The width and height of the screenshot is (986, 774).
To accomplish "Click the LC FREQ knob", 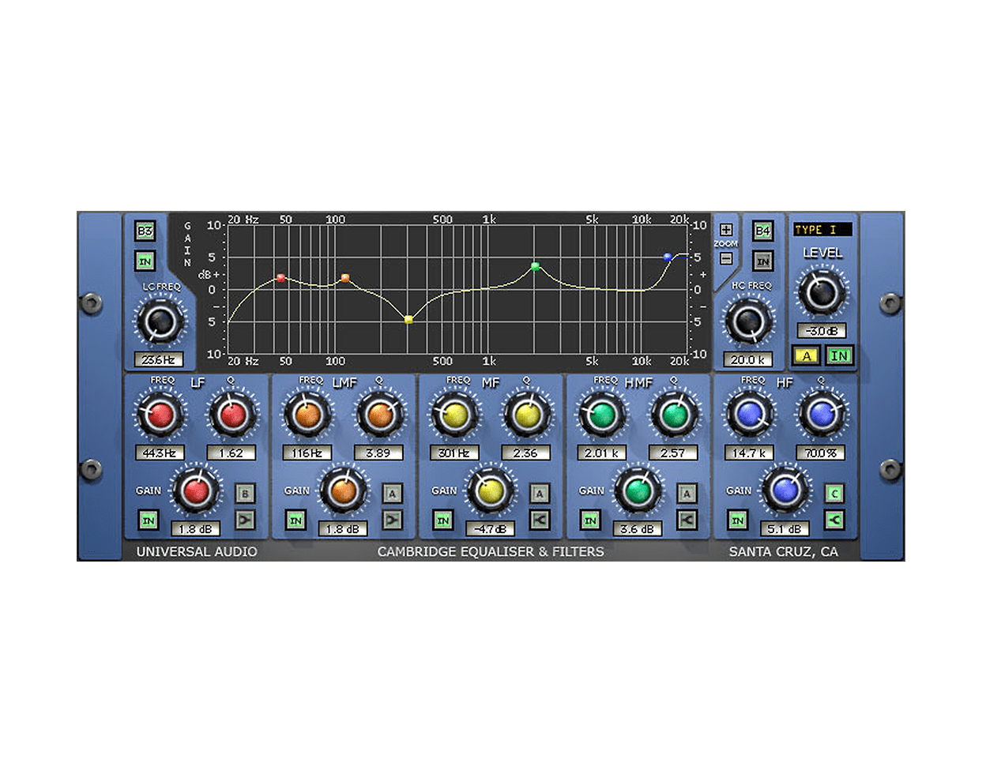I will 160,321.
